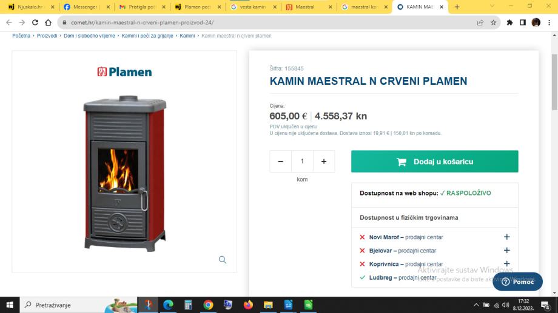
Task: Launch File Explorer from the taskbar
Action: 268,305
